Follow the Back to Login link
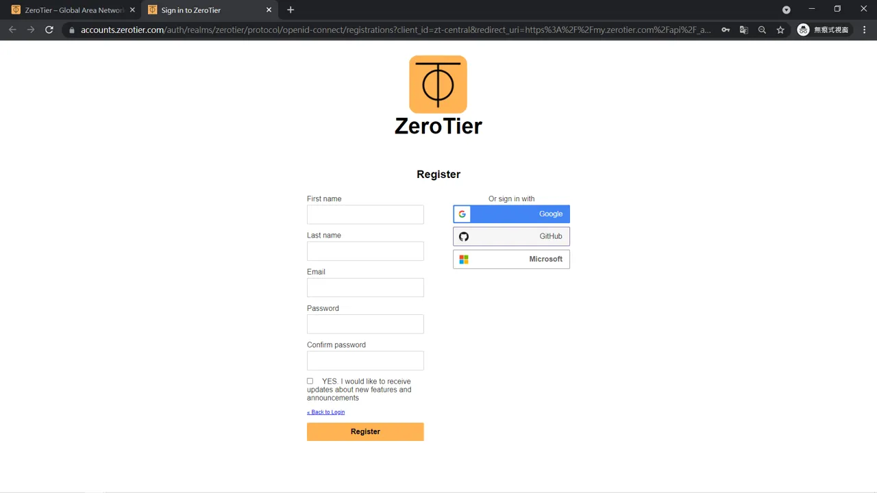This screenshot has width=877, height=493. tap(326, 412)
